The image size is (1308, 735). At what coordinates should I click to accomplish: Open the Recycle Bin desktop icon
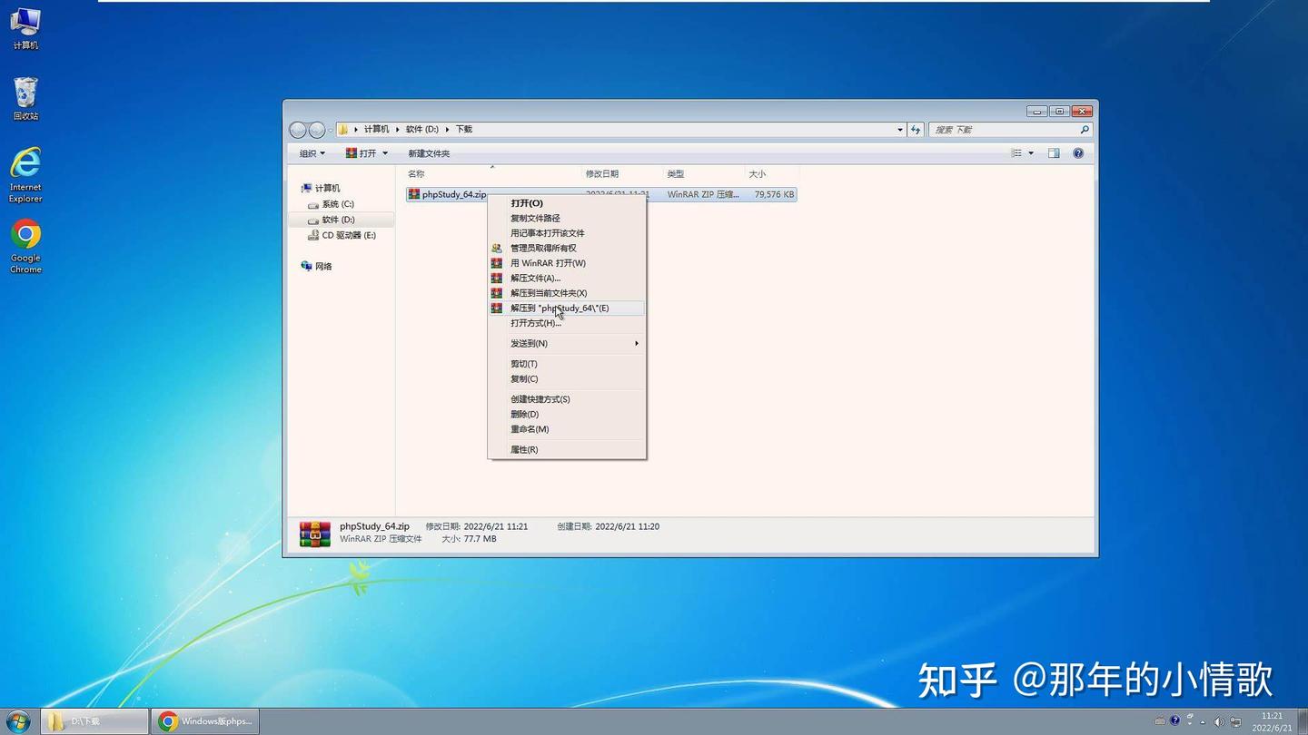[25, 98]
